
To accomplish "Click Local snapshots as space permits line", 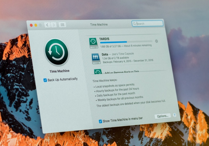I will (x=115, y=85).
